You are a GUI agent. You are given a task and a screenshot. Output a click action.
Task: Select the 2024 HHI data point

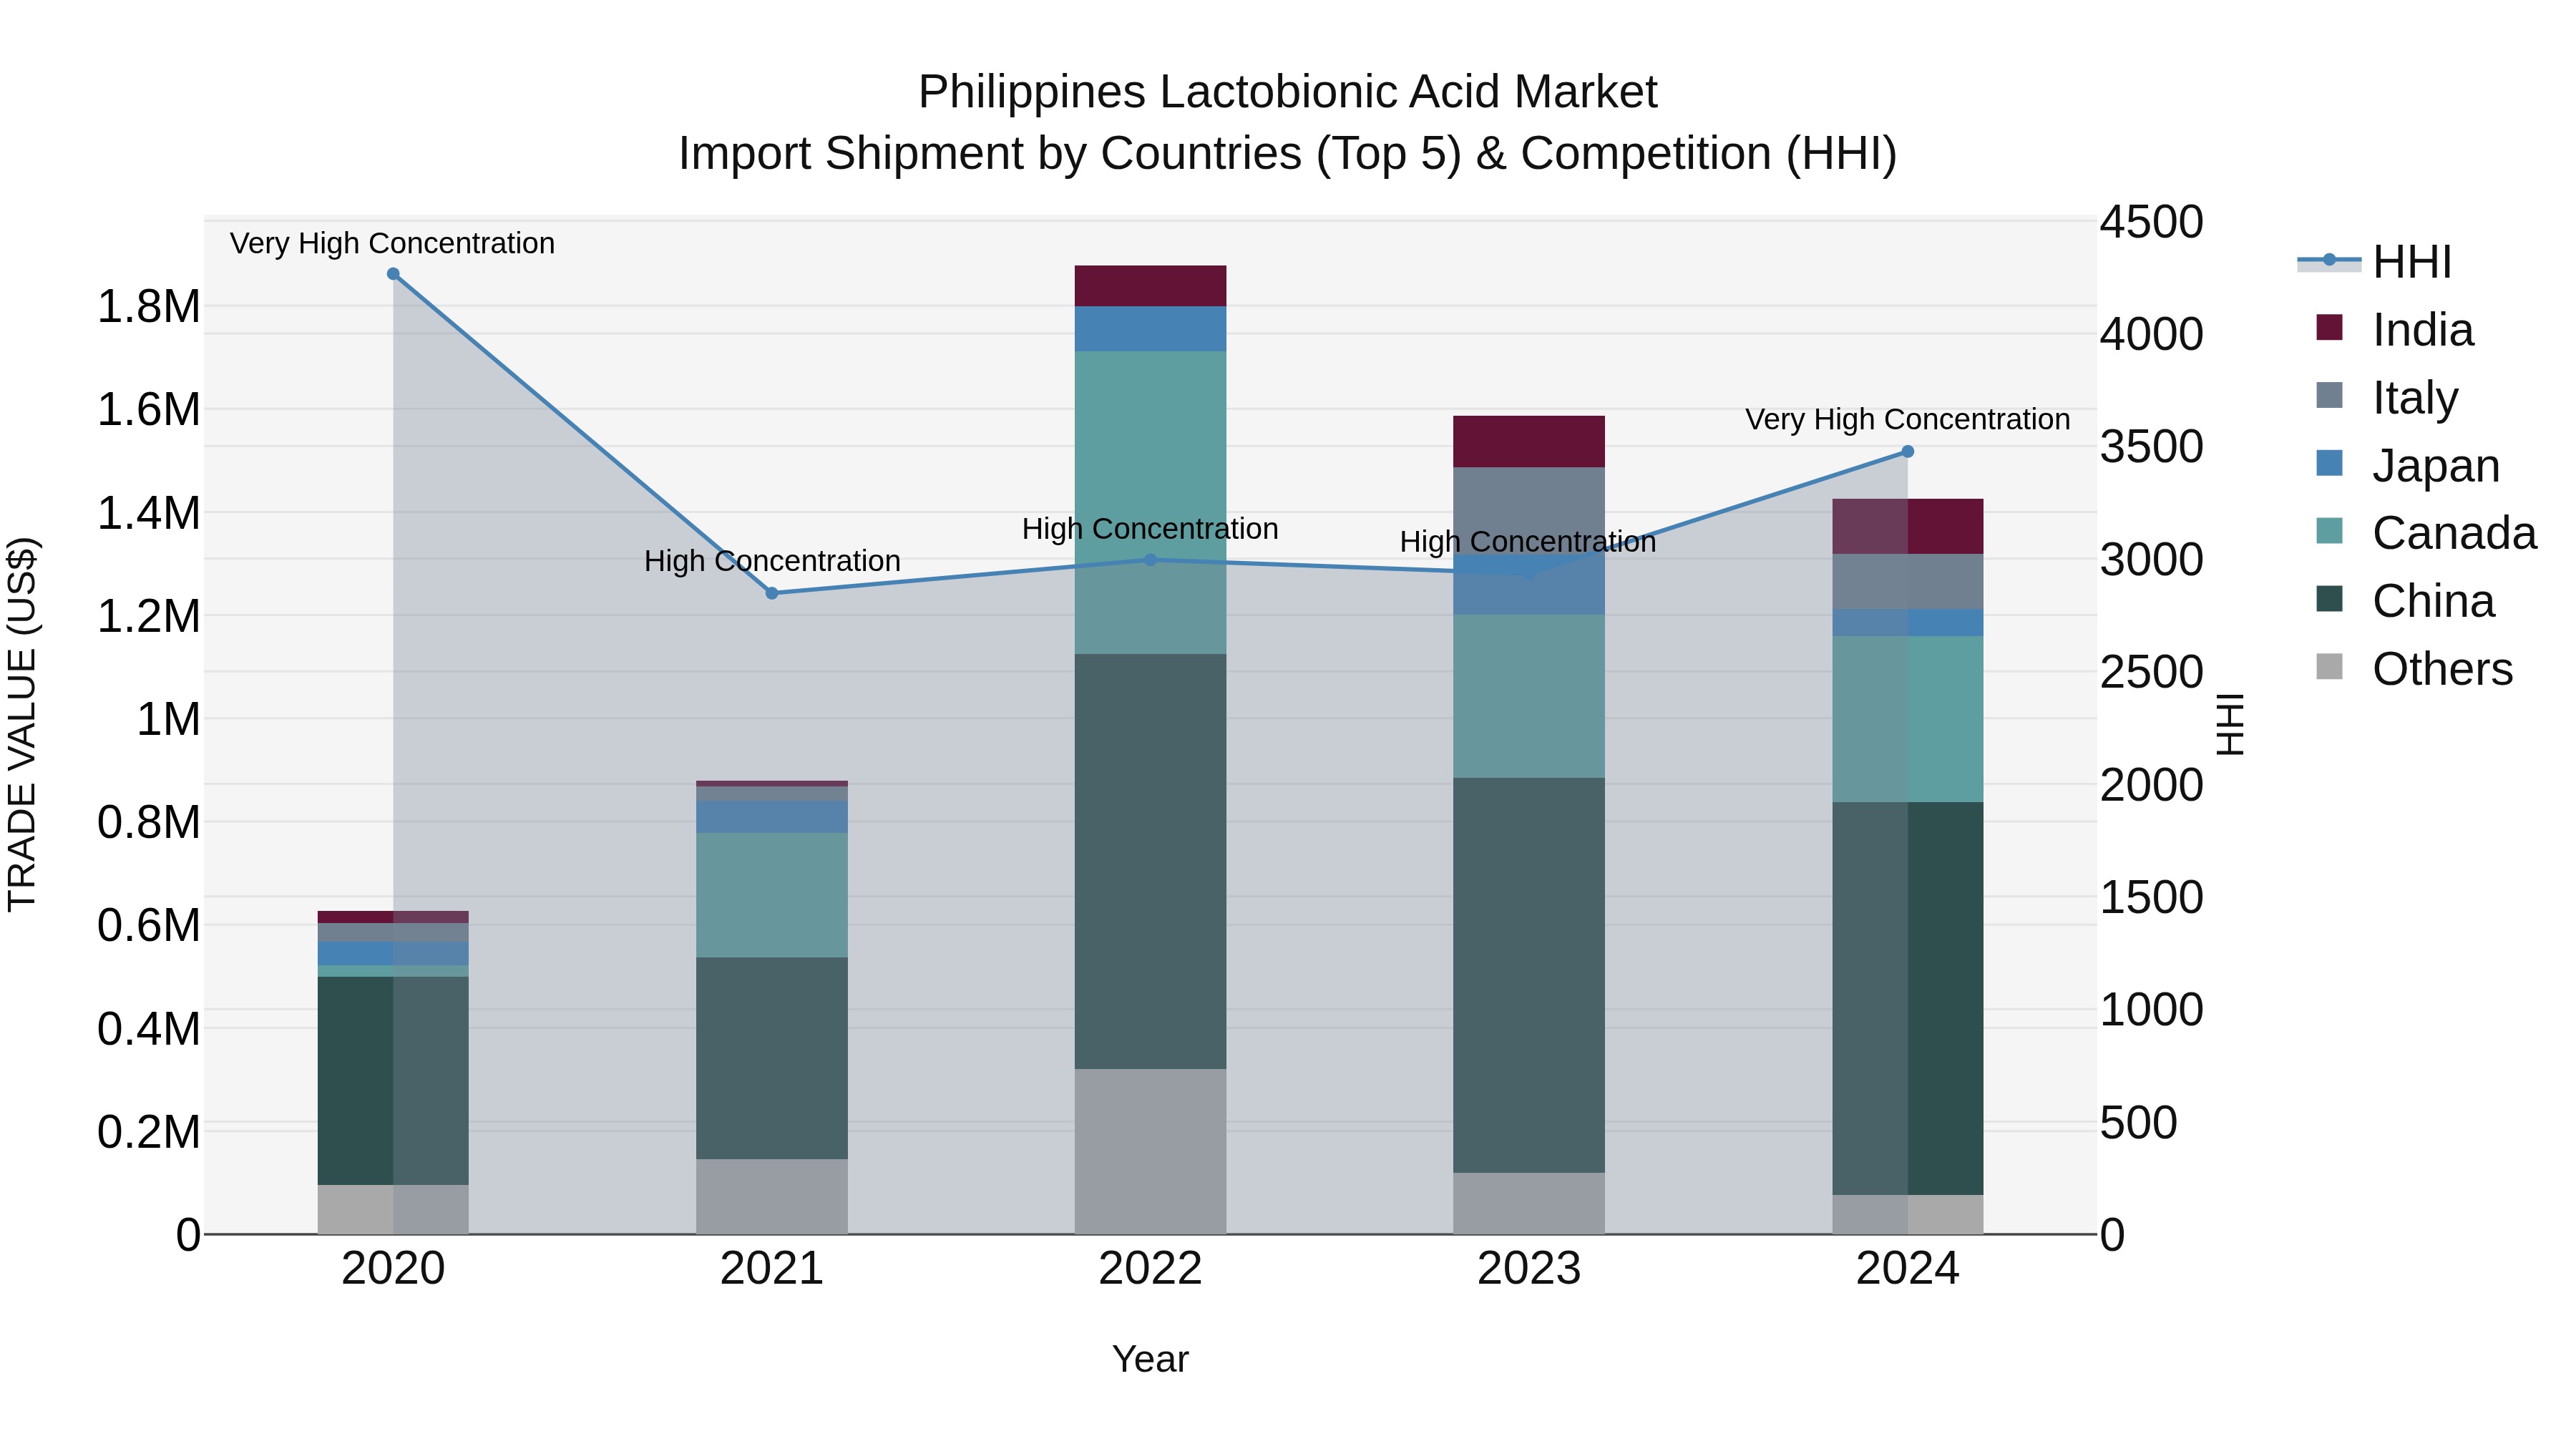tap(1907, 452)
